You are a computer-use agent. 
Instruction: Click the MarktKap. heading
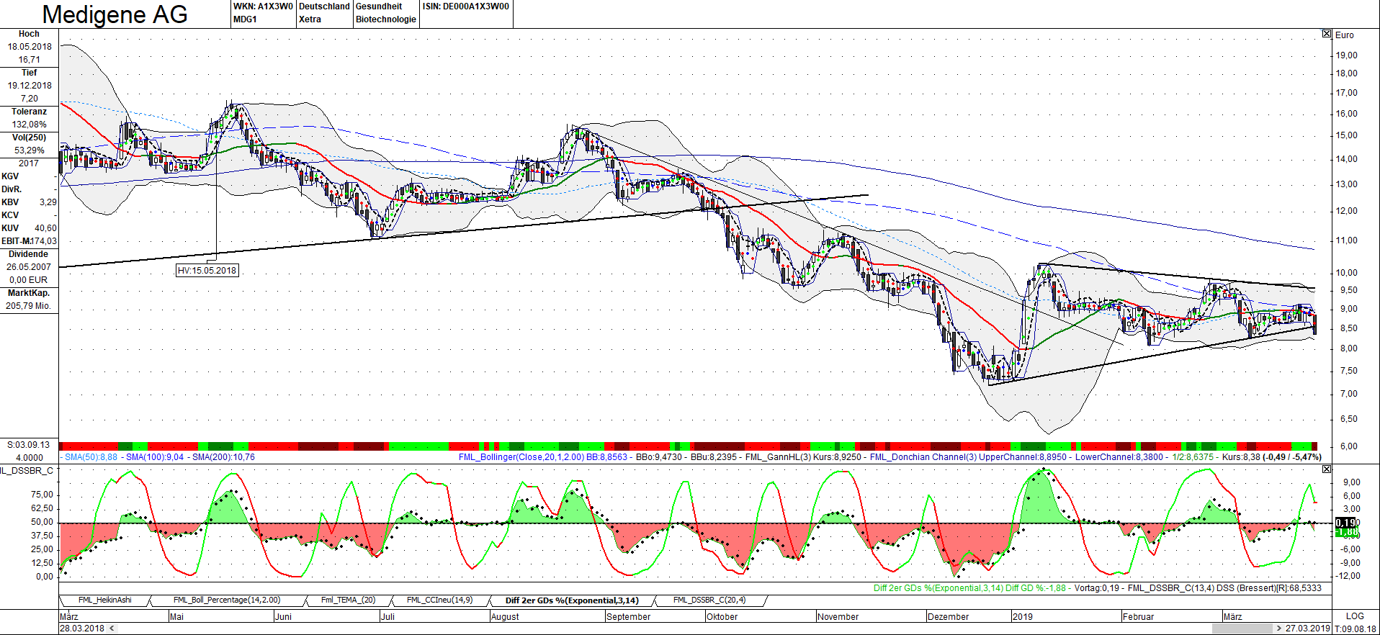[x=29, y=293]
